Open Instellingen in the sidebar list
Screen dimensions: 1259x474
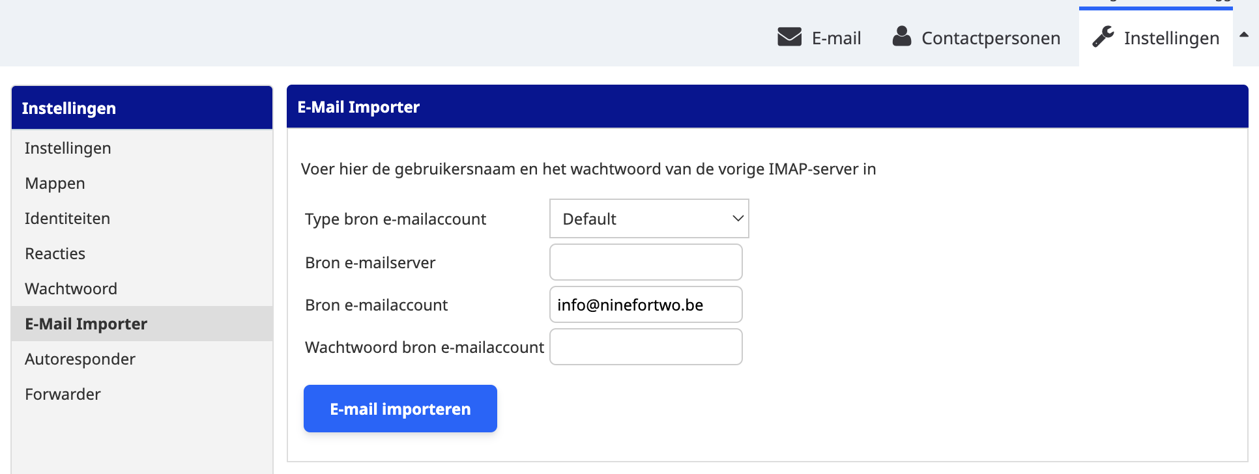pyautogui.click(x=68, y=148)
